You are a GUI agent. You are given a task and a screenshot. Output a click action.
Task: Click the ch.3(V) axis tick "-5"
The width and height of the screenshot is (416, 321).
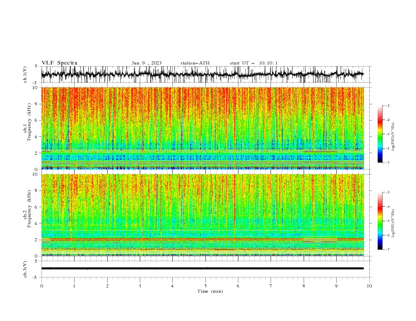tap(36, 277)
